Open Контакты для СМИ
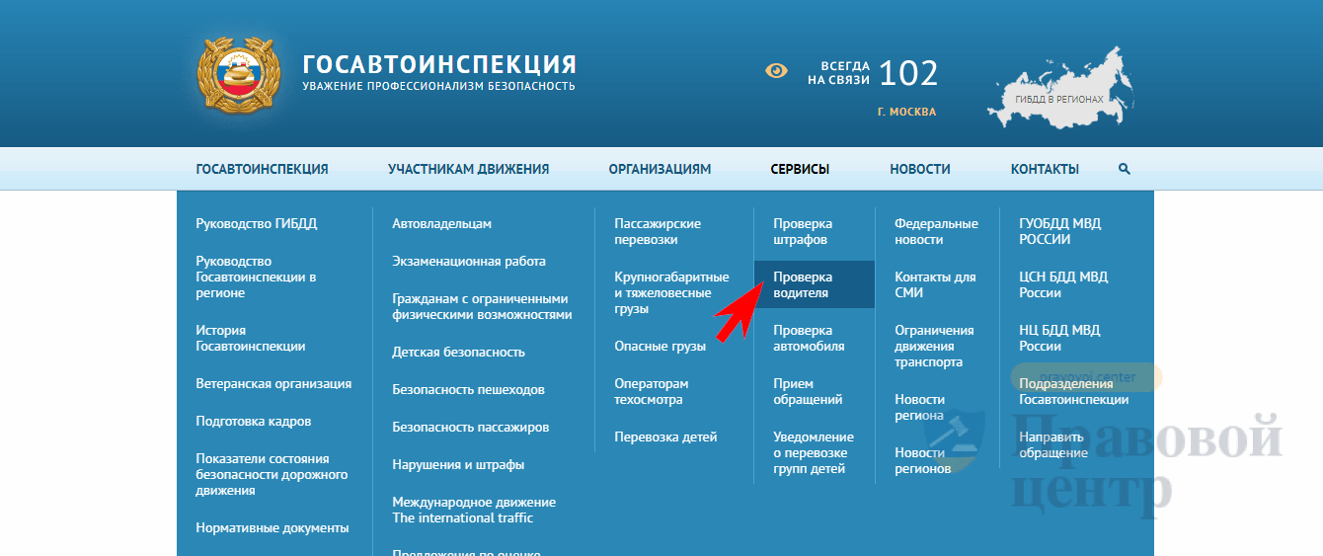Image resolution: width=1323 pixels, height=556 pixels. click(935, 285)
